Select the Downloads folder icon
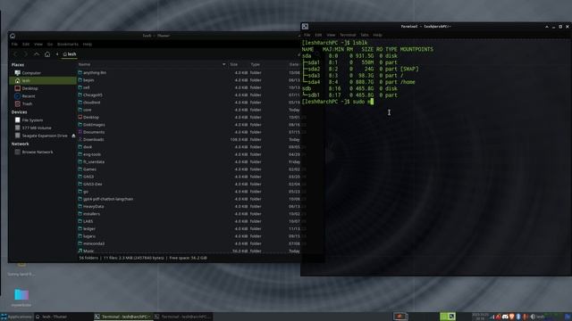572x321 pixels. (80, 139)
